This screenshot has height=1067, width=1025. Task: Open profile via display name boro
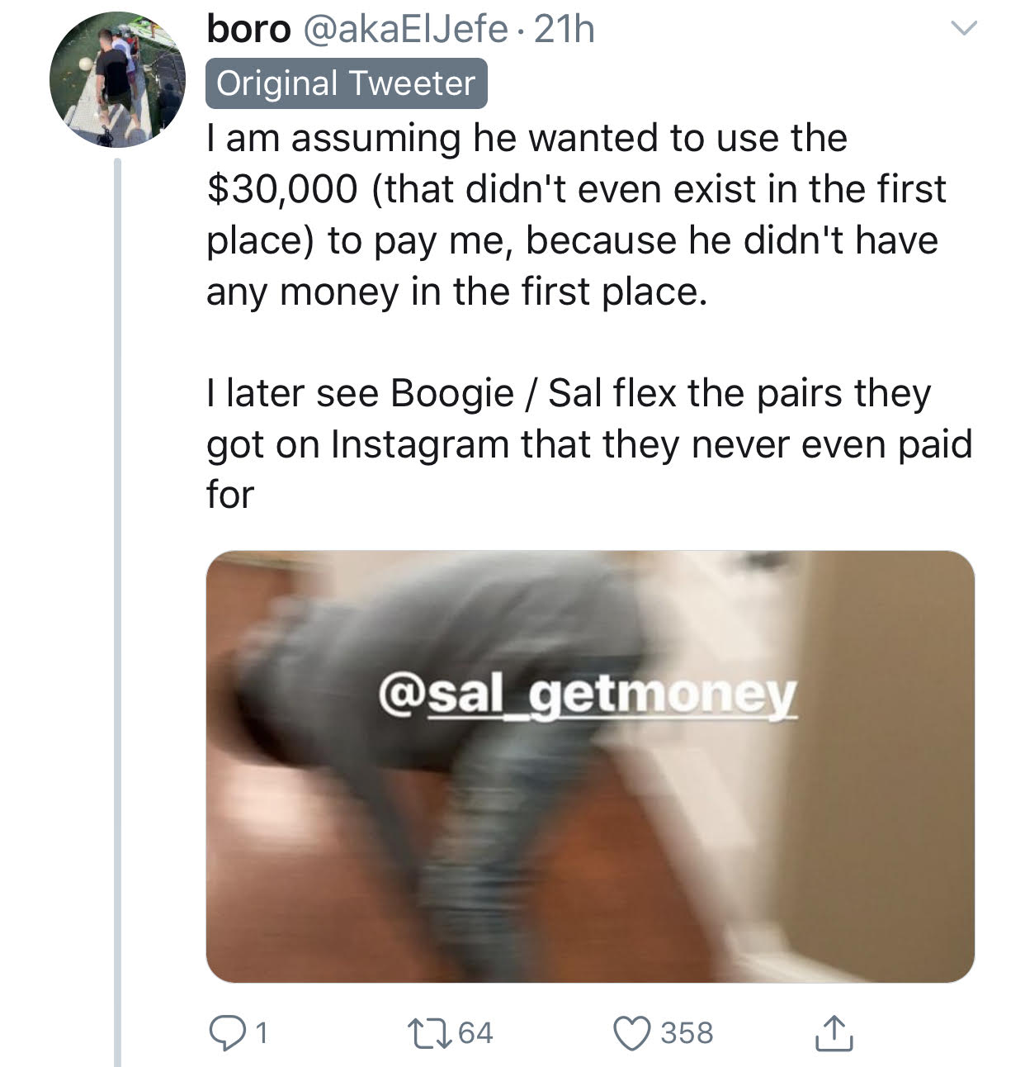click(x=248, y=30)
